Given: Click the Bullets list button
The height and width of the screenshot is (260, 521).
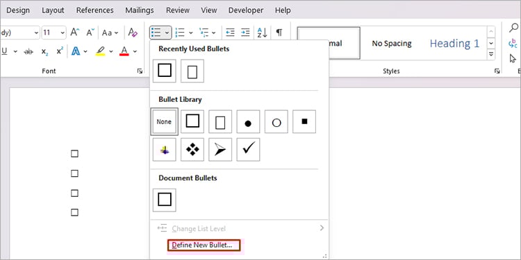Looking at the screenshot, I should click(x=156, y=33).
